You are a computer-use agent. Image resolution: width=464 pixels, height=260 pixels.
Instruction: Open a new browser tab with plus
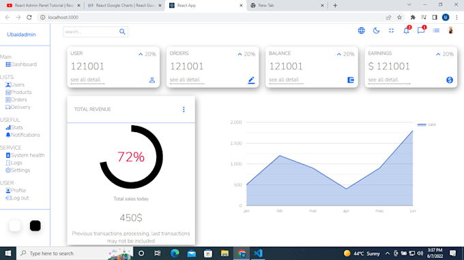coord(335,5)
